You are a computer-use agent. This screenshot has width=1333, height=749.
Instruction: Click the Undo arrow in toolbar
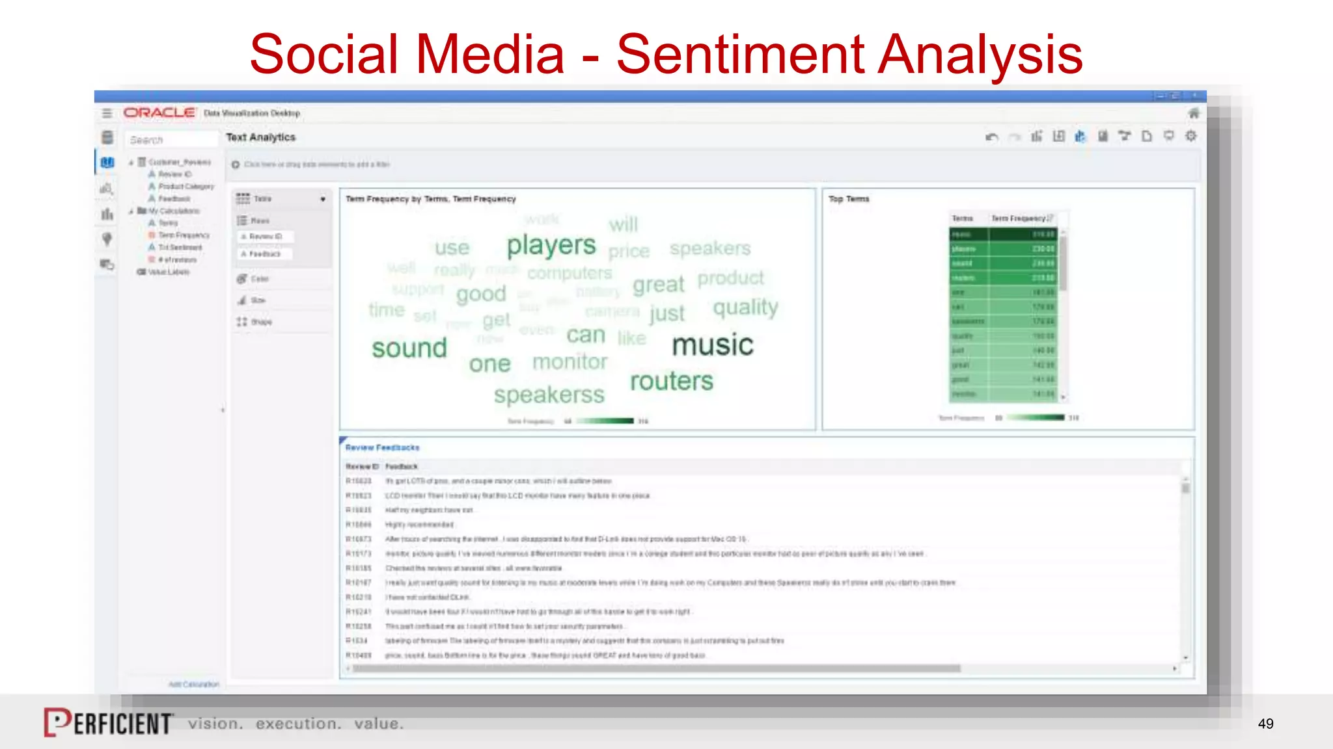(x=992, y=137)
